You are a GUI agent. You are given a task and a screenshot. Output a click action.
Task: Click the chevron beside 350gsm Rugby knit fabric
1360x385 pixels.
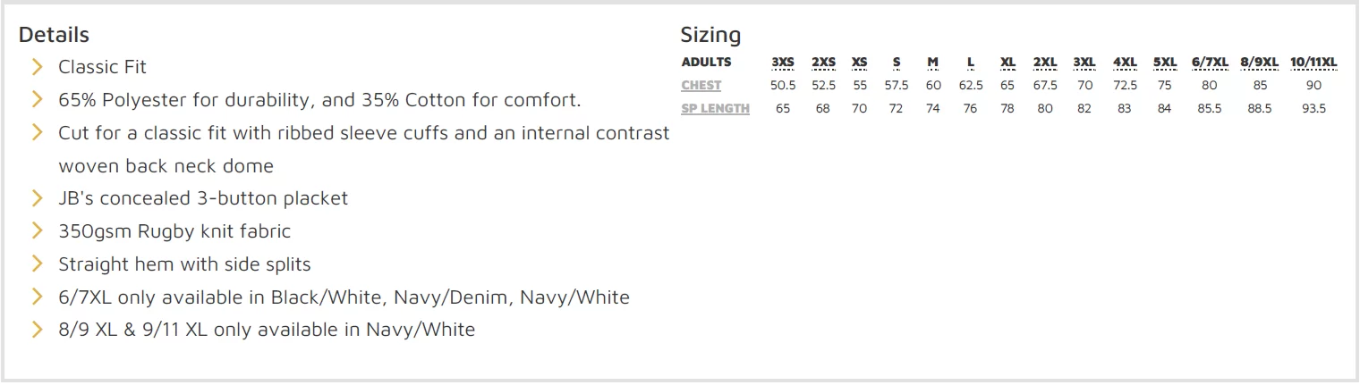pos(38,230)
